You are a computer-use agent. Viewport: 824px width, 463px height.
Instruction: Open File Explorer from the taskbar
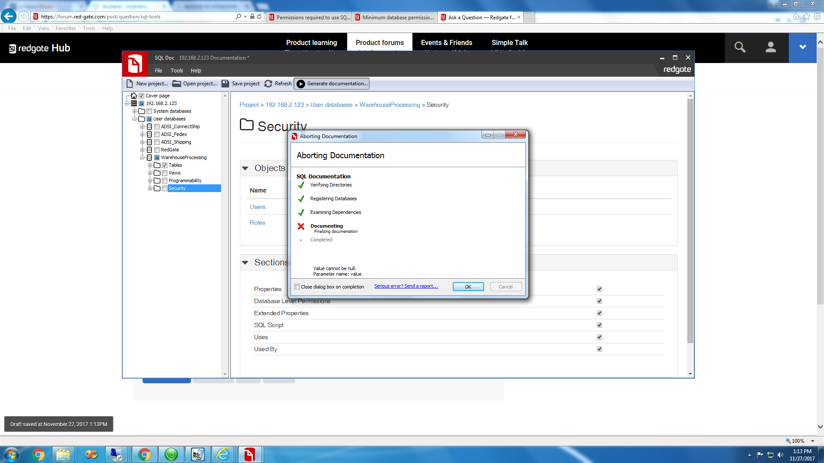click(x=63, y=454)
